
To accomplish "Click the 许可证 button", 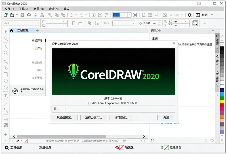I will pyautogui.click(x=121, y=117).
